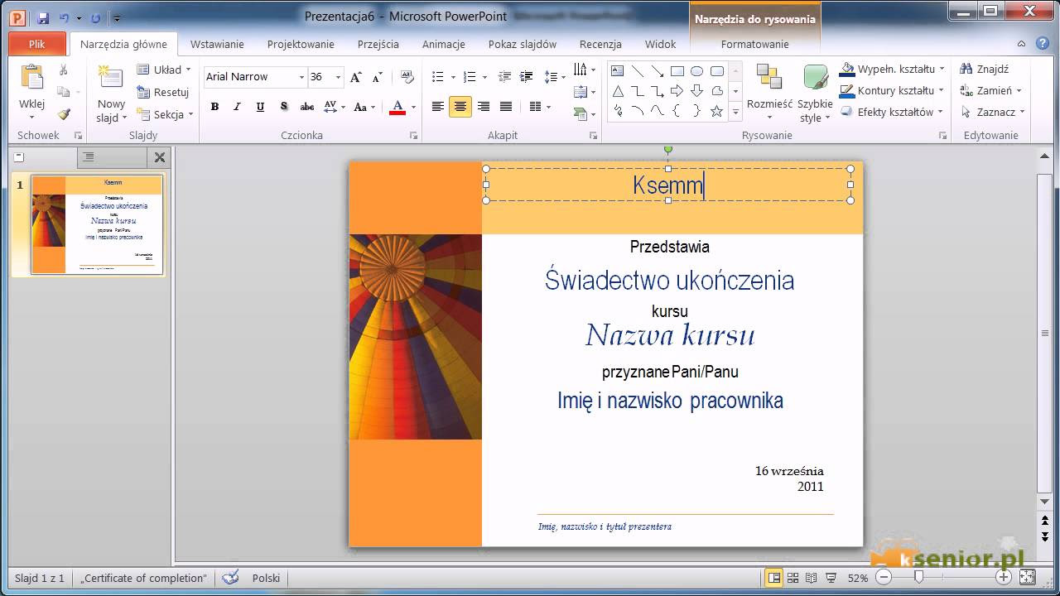
Task: Open the Plik file menu
Action: pos(36,44)
